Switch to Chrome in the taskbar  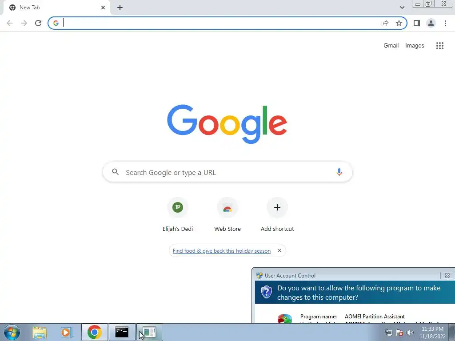point(94,332)
